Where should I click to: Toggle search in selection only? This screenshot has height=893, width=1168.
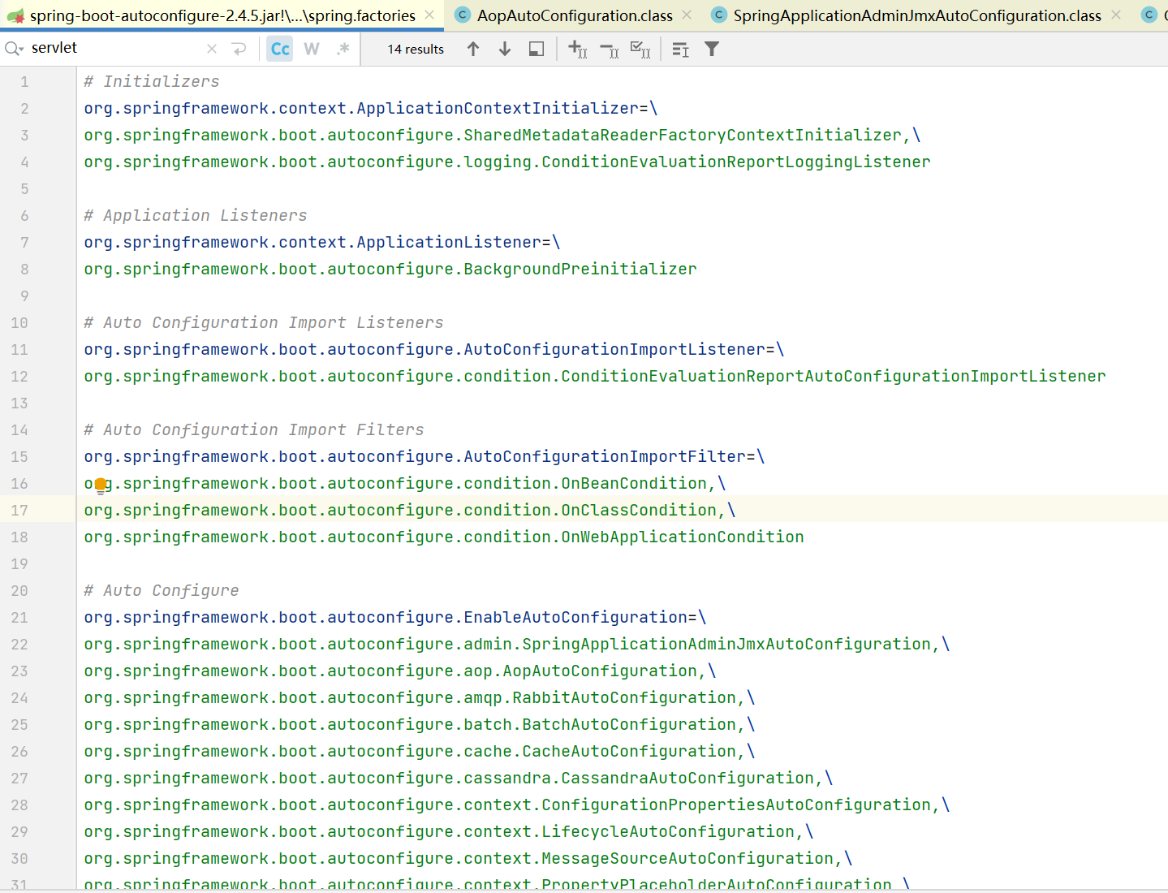click(x=680, y=50)
